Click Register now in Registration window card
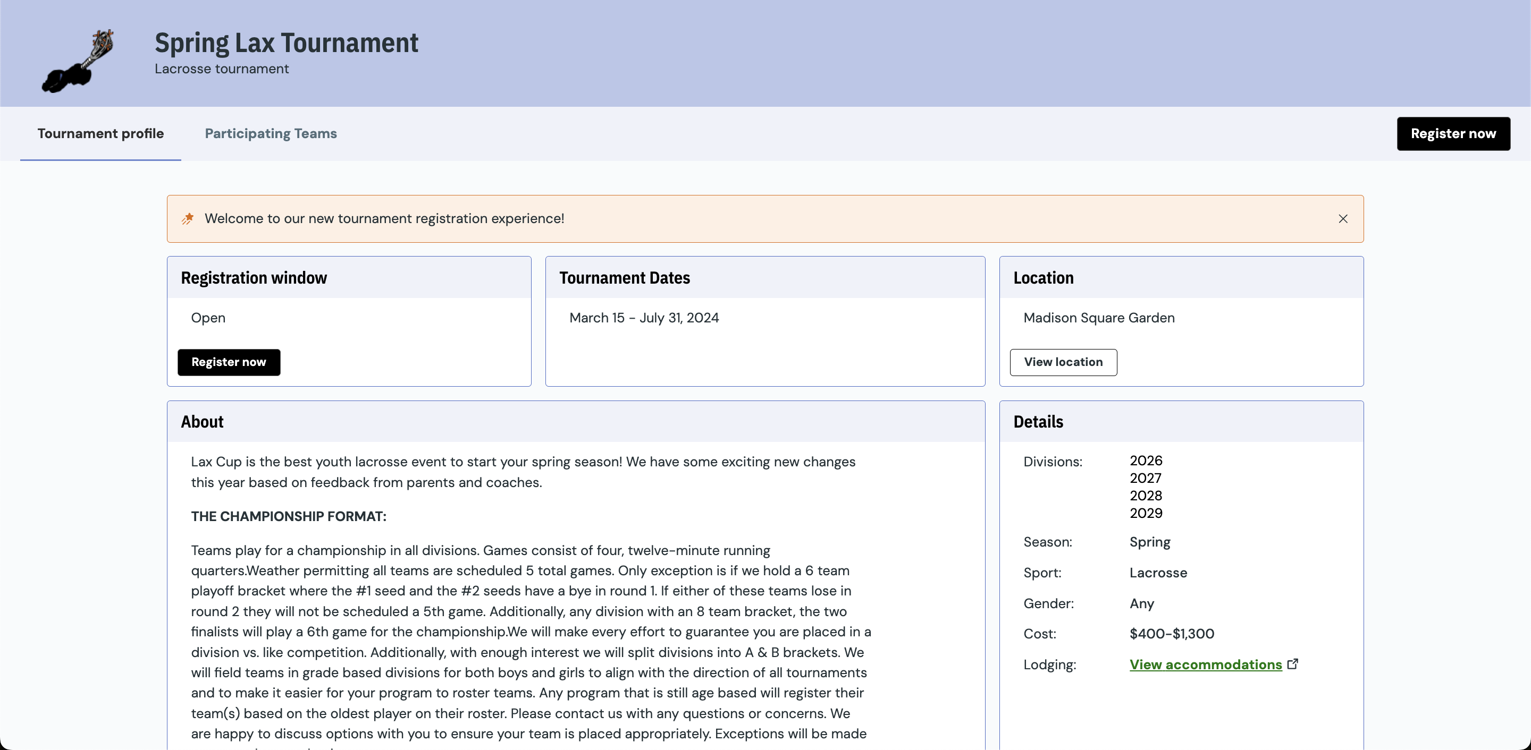This screenshot has width=1531, height=750. (229, 362)
